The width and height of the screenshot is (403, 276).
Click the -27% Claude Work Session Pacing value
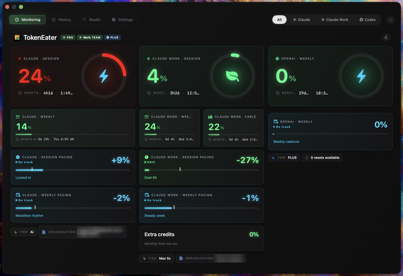pos(248,160)
